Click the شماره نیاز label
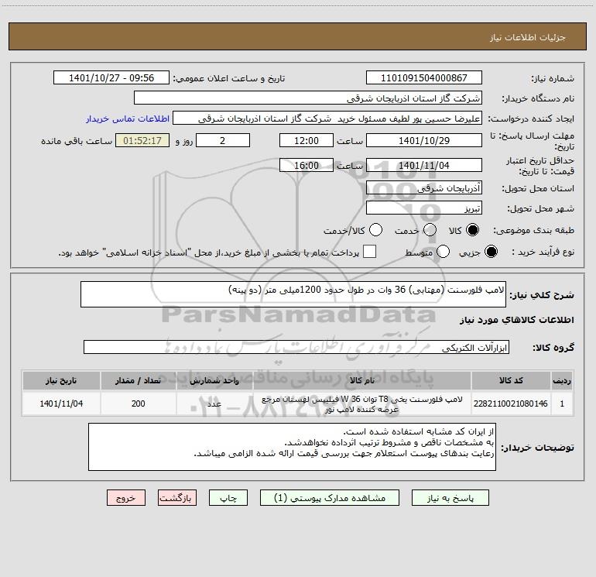The height and width of the screenshot is (577, 596). 553,79
